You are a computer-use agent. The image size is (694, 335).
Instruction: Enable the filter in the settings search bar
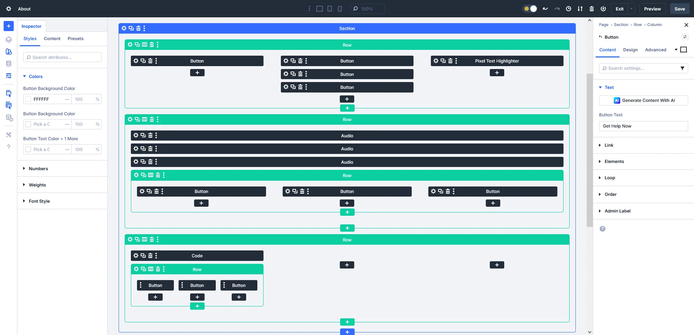coord(683,68)
